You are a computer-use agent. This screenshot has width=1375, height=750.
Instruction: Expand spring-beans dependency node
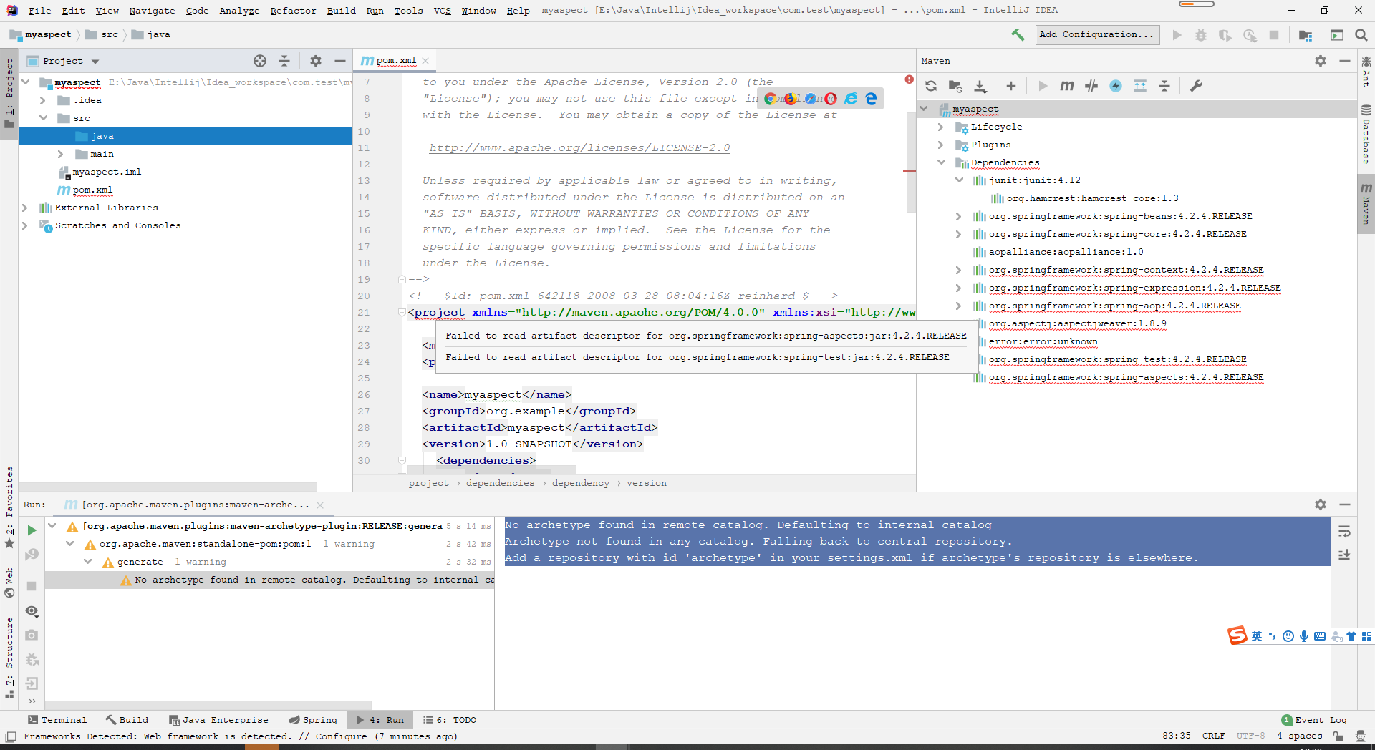click(x=959, y=216)
